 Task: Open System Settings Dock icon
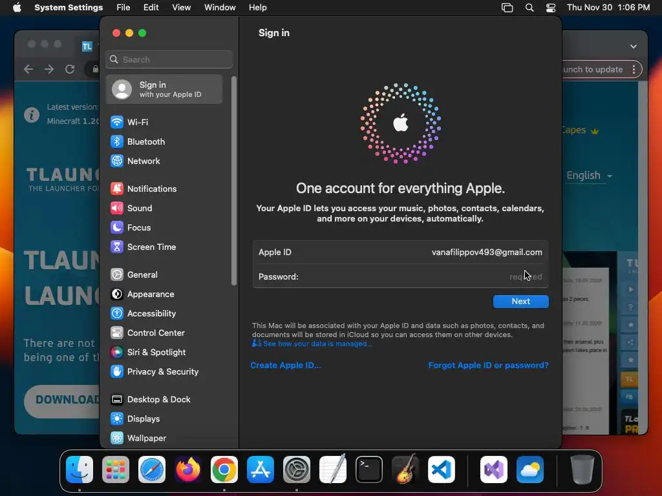click(297, 470)
